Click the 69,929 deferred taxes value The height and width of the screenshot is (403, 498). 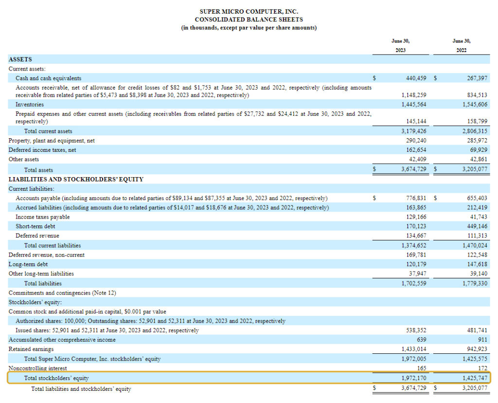[479, 150]
